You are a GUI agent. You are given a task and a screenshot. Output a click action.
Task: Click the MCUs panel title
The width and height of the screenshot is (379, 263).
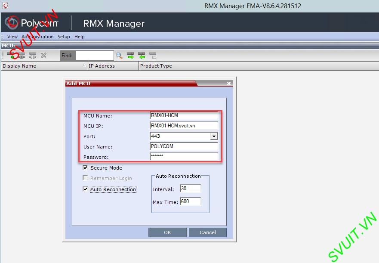coord(9,46)
